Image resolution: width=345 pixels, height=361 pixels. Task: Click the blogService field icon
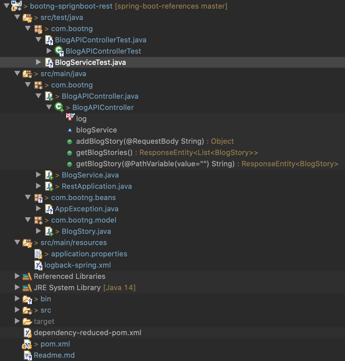point(70,130)
